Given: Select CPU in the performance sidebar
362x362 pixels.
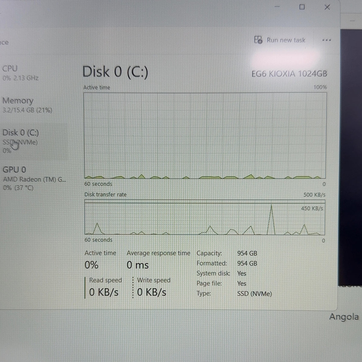Looking at the screenshot, I should coord(21,73).
